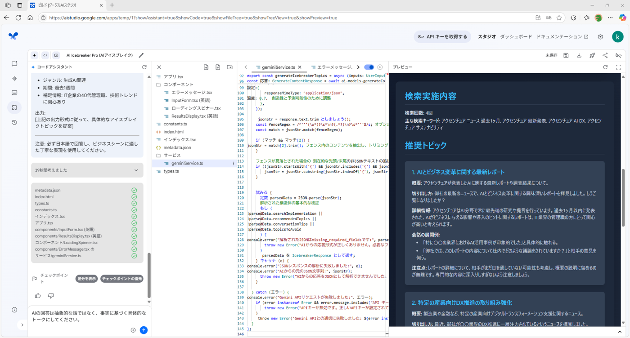630x338 pixels.
Task: Expand left sidebar with bottom chevron
Action: point(22,325)
